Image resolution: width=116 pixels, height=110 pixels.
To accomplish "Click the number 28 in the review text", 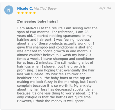I will point(86,32).
